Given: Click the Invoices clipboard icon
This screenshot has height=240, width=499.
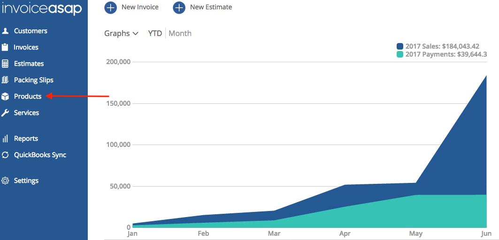Looking at the screenshot, I should (5, 47).
